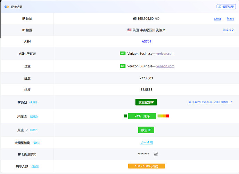Viewport: 239px width, 174px height.
Task: Click the 原生 IP green badge
Action: pyautogui.click(x=146, y=130)
